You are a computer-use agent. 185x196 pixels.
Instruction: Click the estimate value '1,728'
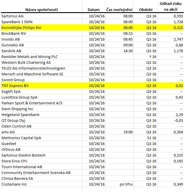(178, 22)
